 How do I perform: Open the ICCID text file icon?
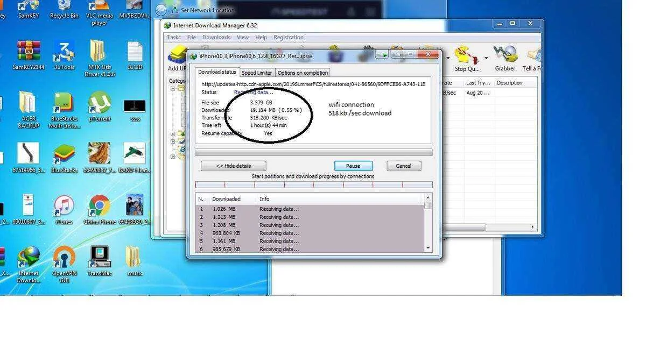coord(135,55)
